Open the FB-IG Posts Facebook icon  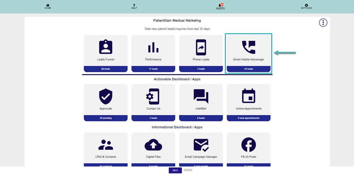coord(249,145)
